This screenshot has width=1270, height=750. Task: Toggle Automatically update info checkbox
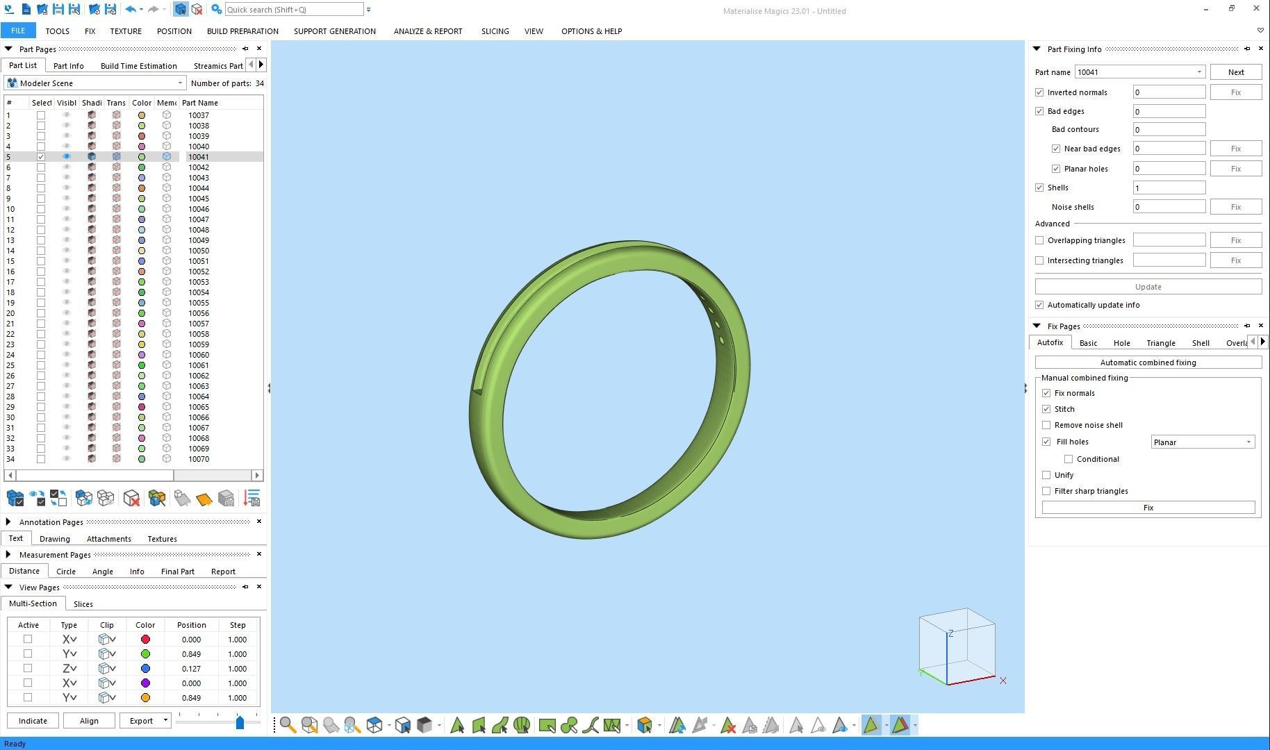coord(1039,305)
